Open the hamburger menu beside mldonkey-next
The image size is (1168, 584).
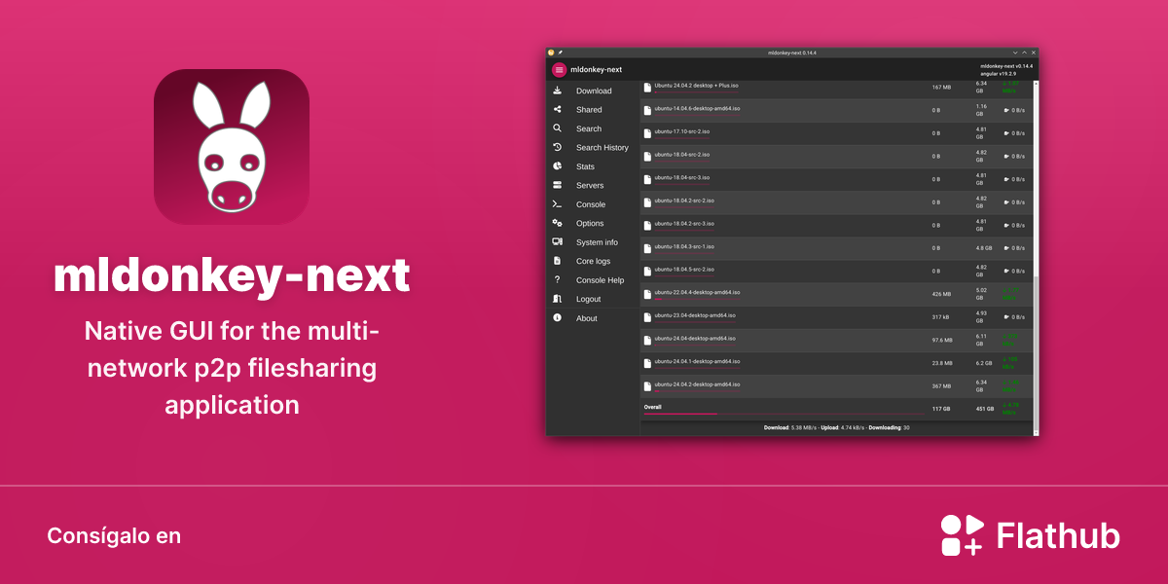click(559, 69)
